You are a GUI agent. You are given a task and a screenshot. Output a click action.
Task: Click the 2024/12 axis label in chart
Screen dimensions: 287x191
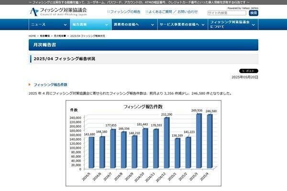click(x=161, y=177)
